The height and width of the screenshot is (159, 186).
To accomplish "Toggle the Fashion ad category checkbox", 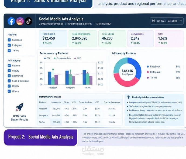I will 9,66.
